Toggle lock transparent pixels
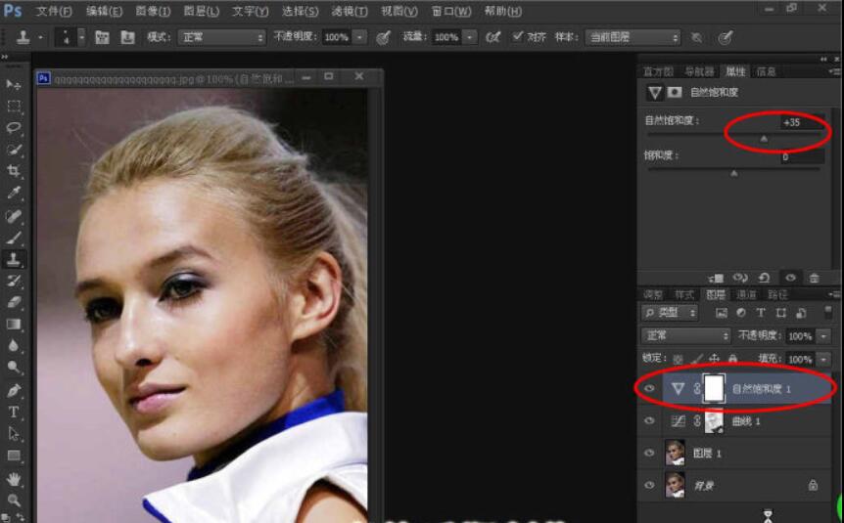The width and height of the screenshot is (844, 523). [679, 359]
